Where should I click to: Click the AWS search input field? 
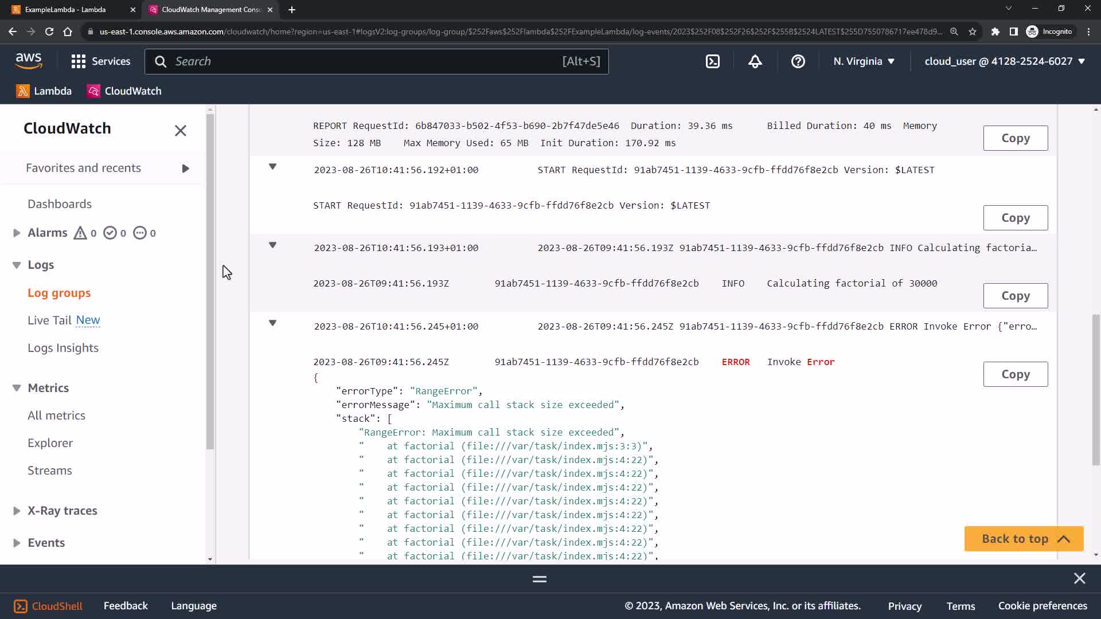(367, 61)
